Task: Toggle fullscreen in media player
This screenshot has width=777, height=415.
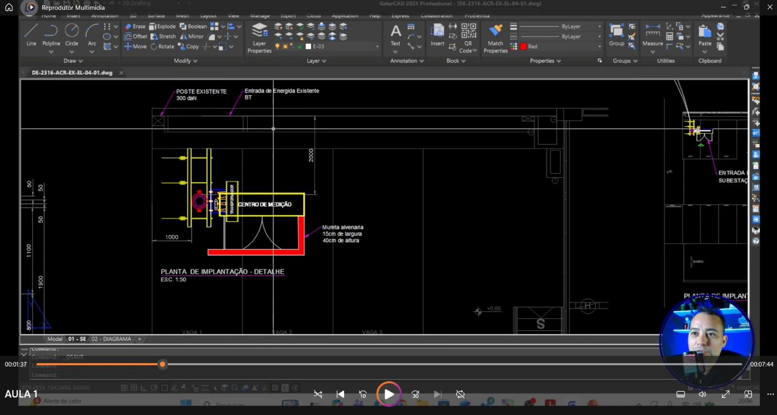Action: (x=726, y=394)
